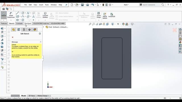This screenshot has height=102, width=182.
Task: Click the Rebuild traffic light icon
Action: (103, 5)
